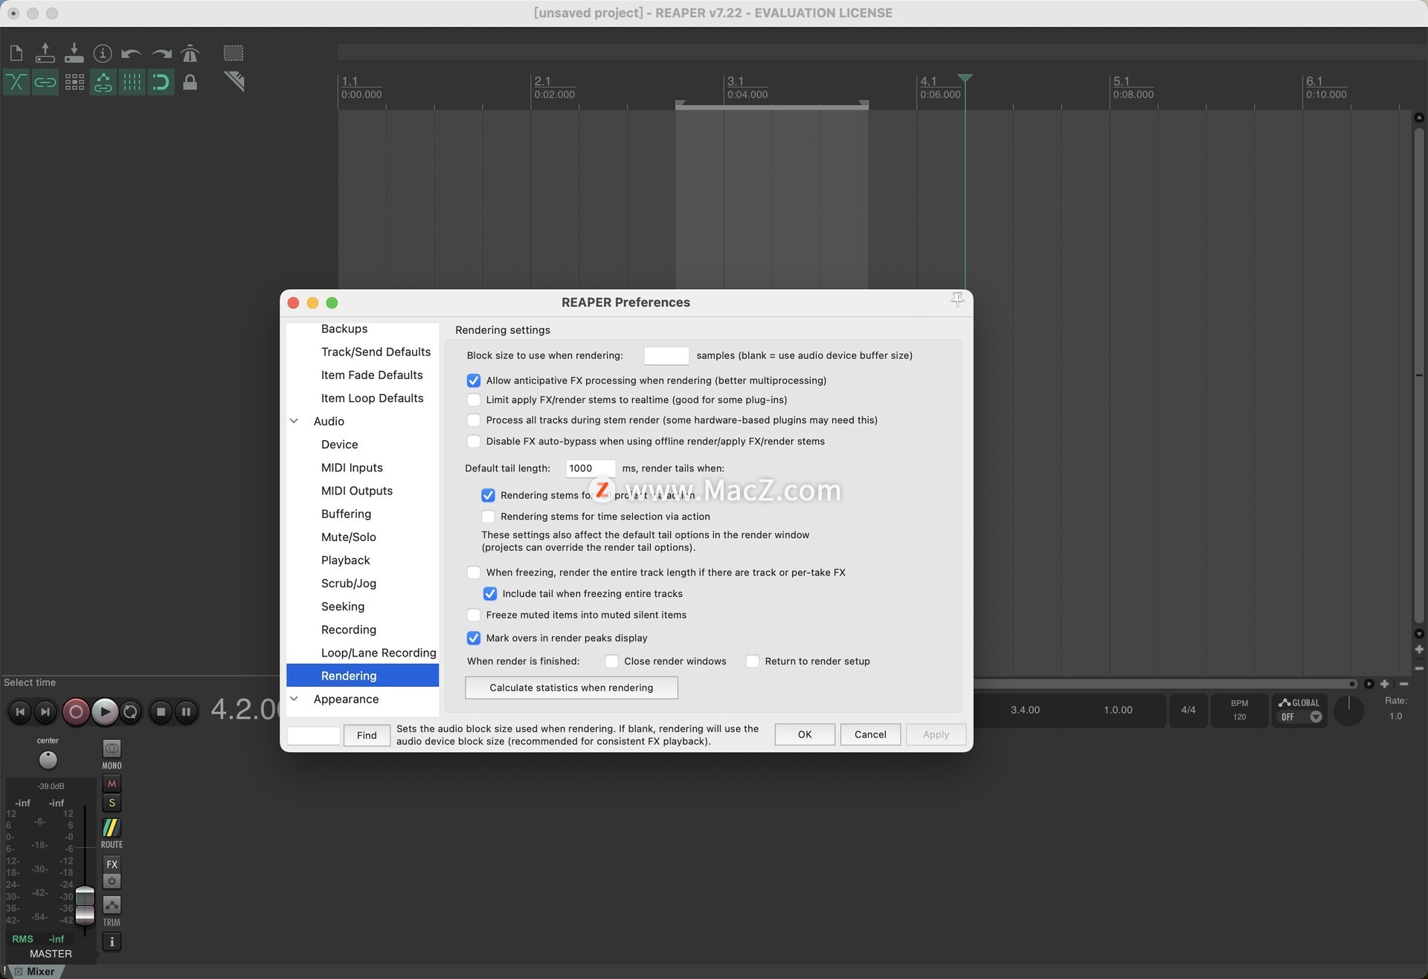This screenshot has height=979, width=1428.
Task: Redo using the right curved arrow icon
Action: point(161,53)
